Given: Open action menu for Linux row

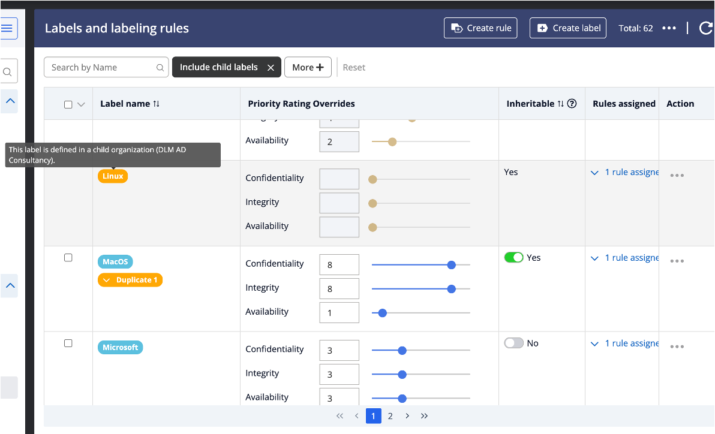Looking at the screenshot, I should 677,176.
